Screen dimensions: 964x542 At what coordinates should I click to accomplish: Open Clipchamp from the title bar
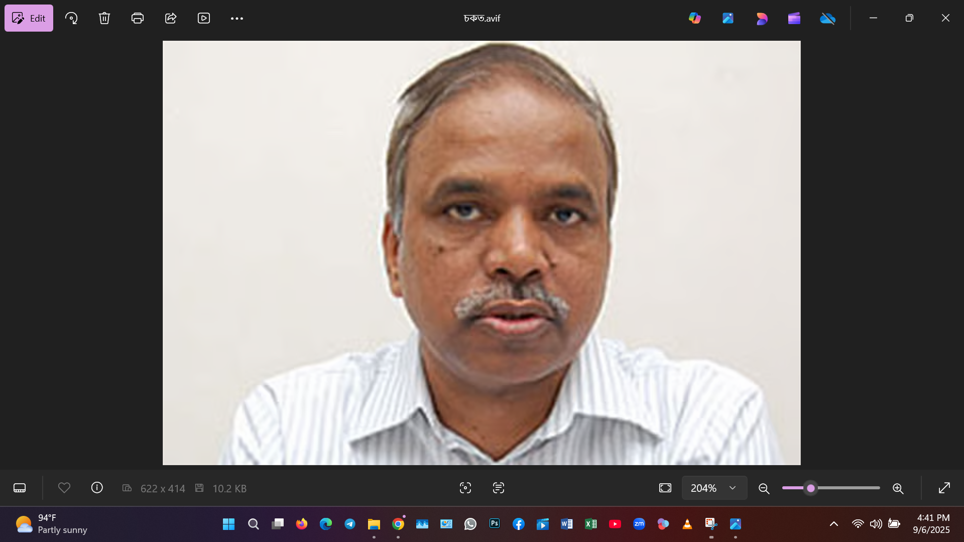[794, 18]
